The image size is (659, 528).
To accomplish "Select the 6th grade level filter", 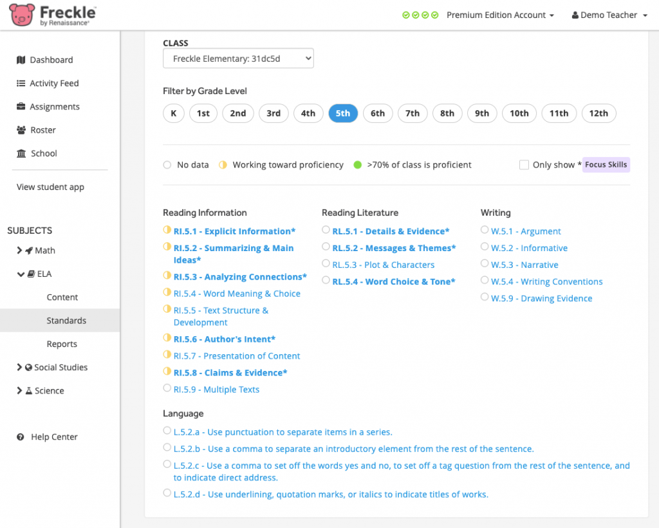I will (x=378, y=113).
